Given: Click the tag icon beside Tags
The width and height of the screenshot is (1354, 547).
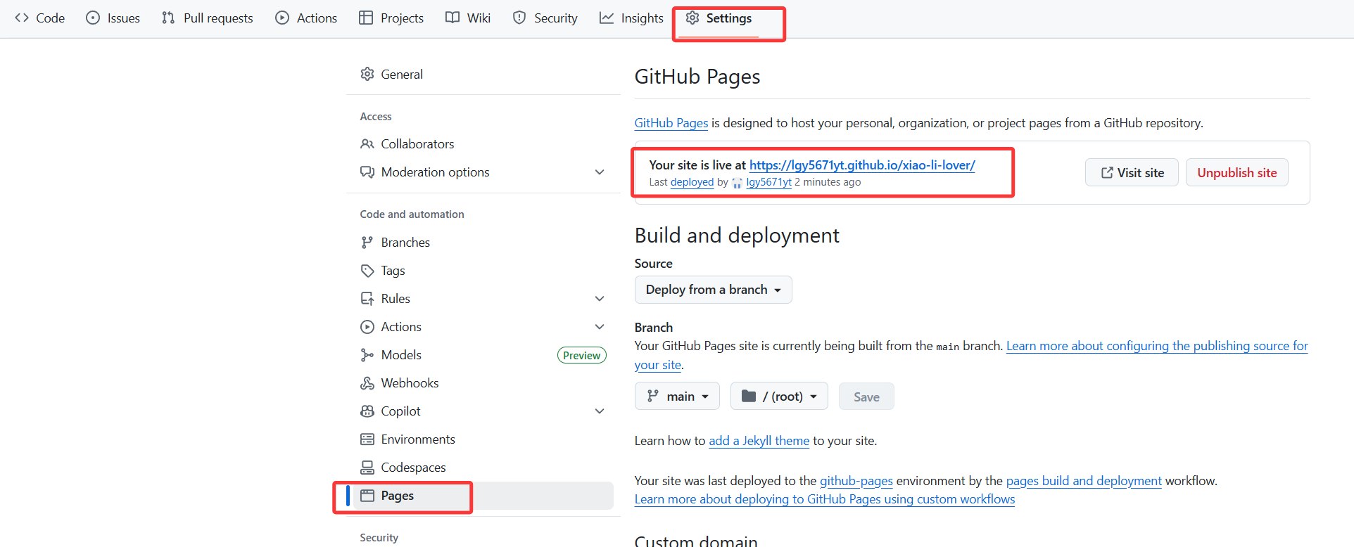Looking at the screenshot, I should point(367,271).
